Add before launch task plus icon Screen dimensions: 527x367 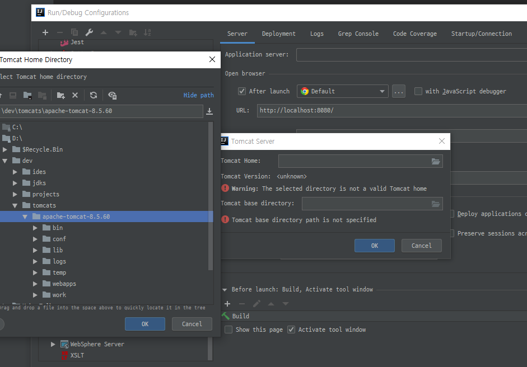pos(227,304)
